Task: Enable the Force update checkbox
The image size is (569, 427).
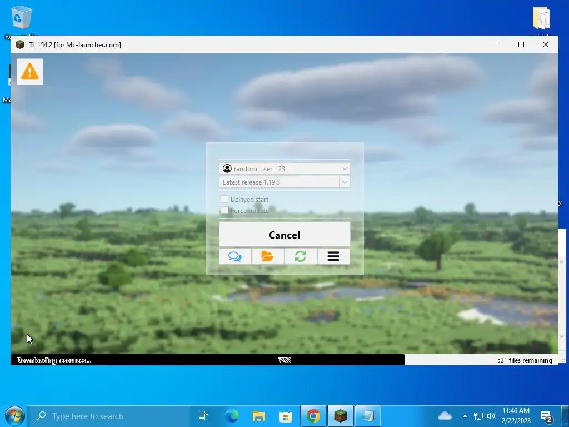Action: click(224, 210)
